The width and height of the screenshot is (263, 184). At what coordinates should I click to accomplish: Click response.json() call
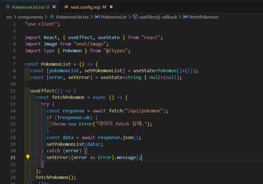coord(118,137)
